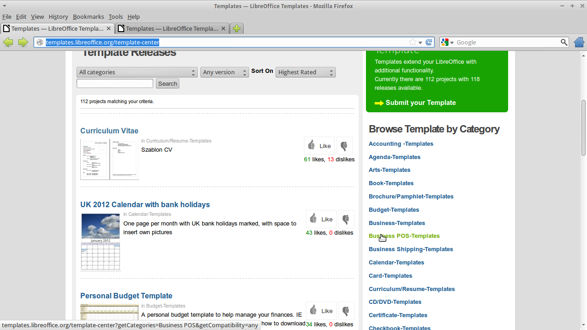Browse Certificate-Templates category

(398, 315)
